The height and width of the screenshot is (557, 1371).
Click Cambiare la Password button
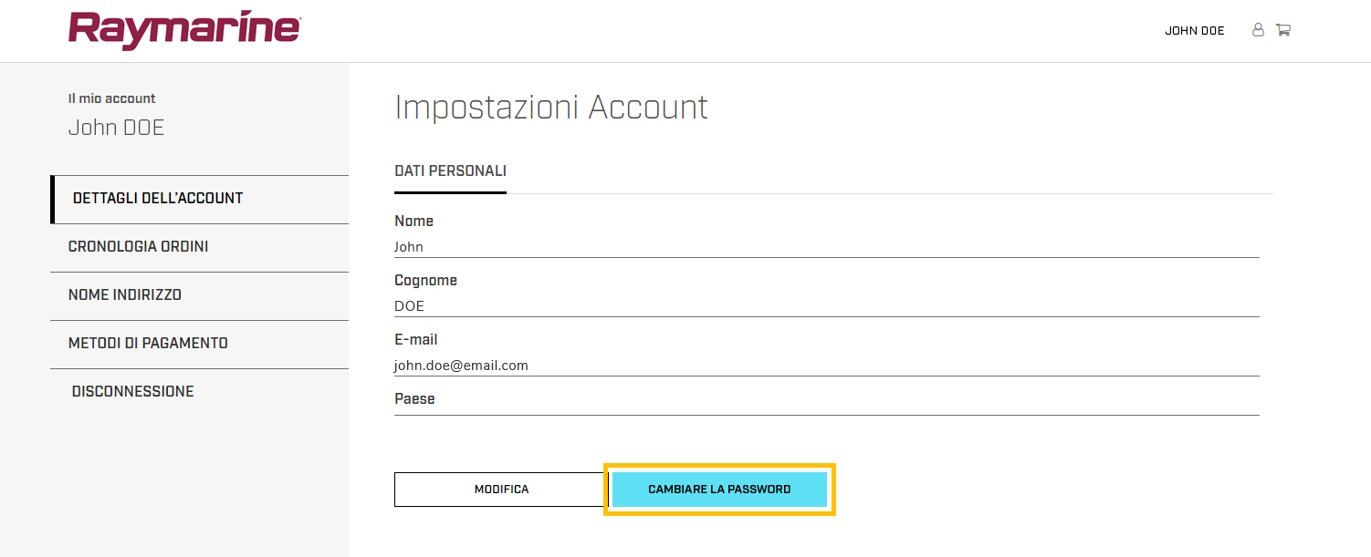tap(719, 490)
